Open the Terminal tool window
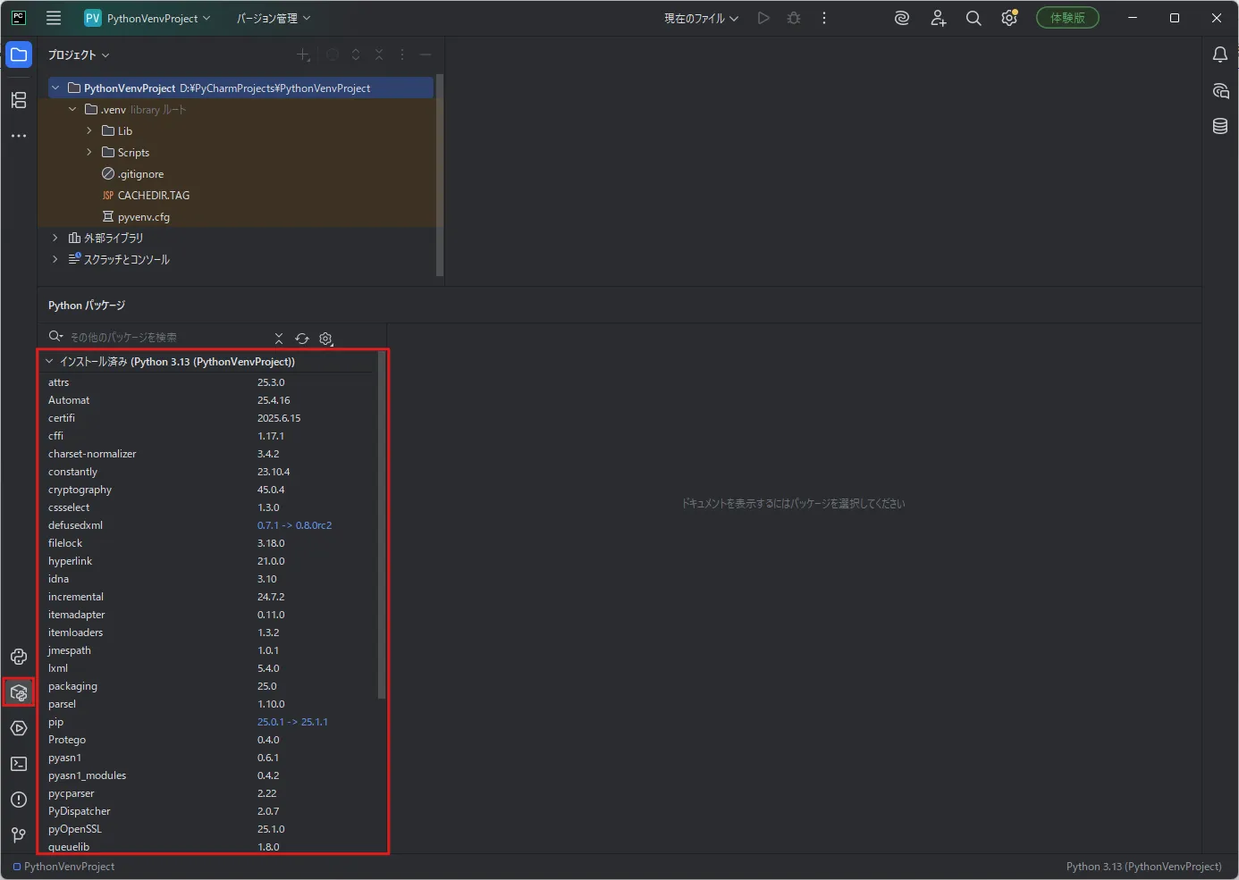 [x=19, y=764]
